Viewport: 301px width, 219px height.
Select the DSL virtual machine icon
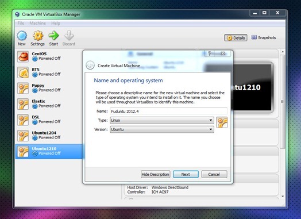click(x=23, y=120)
